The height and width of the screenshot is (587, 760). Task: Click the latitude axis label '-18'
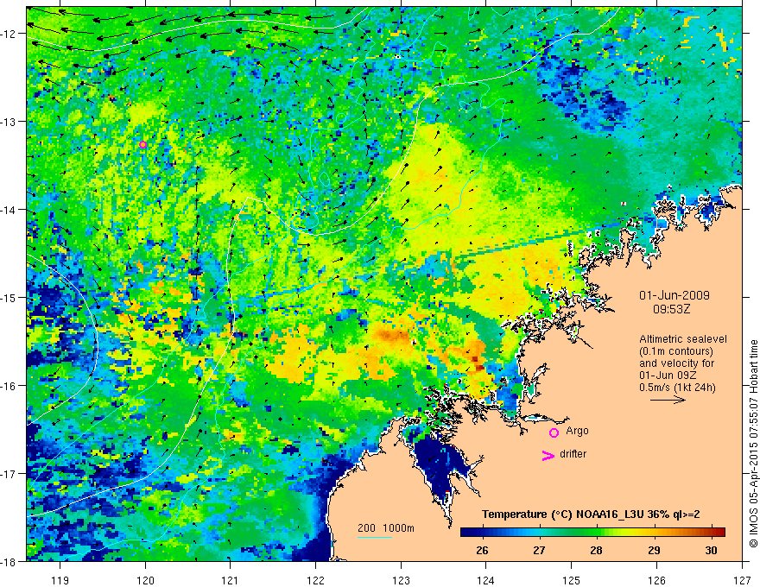pos(9,561)
